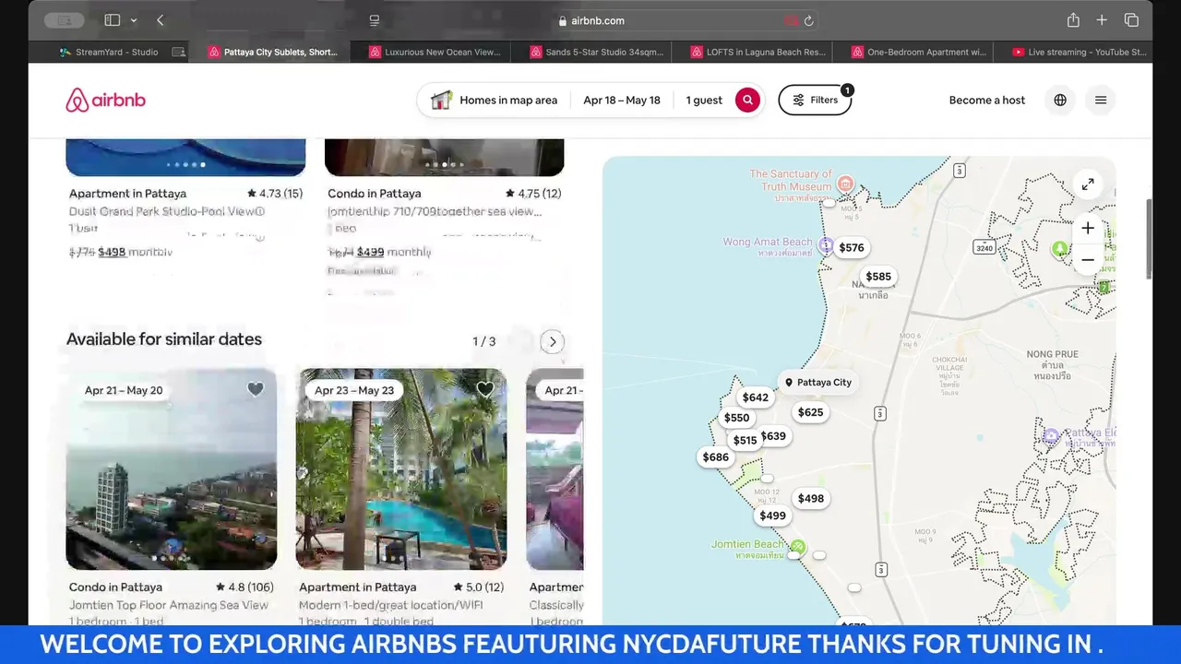This screenshot has height=664, width=1181.
Task: Select the $499 map price marker
Action: click(772, 516)
